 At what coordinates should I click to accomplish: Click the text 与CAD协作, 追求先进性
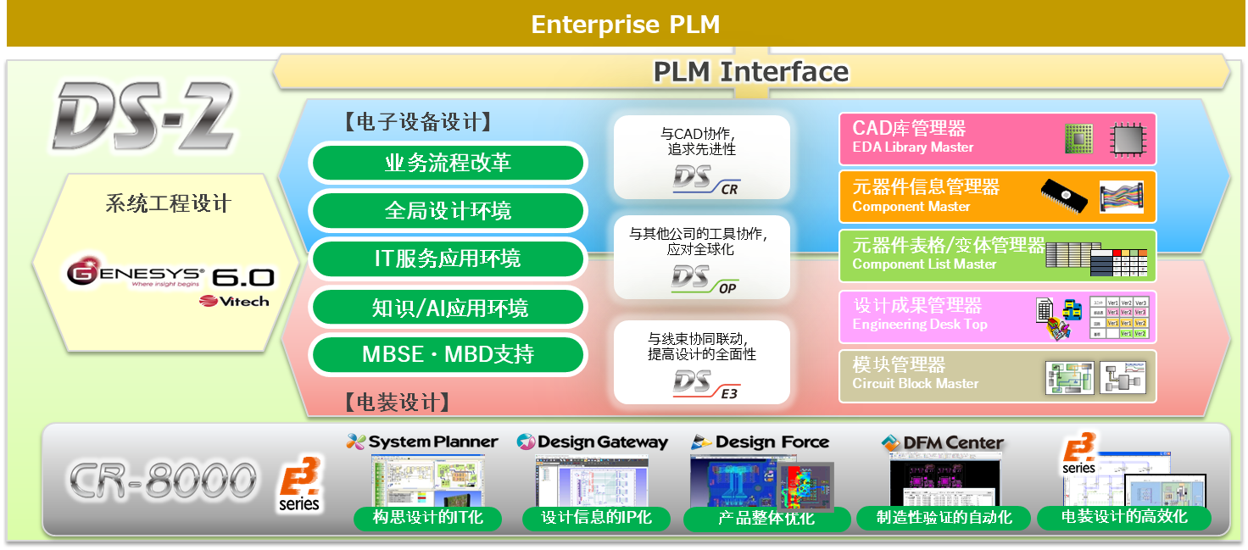pyautogui.click(x=702, y=142)
